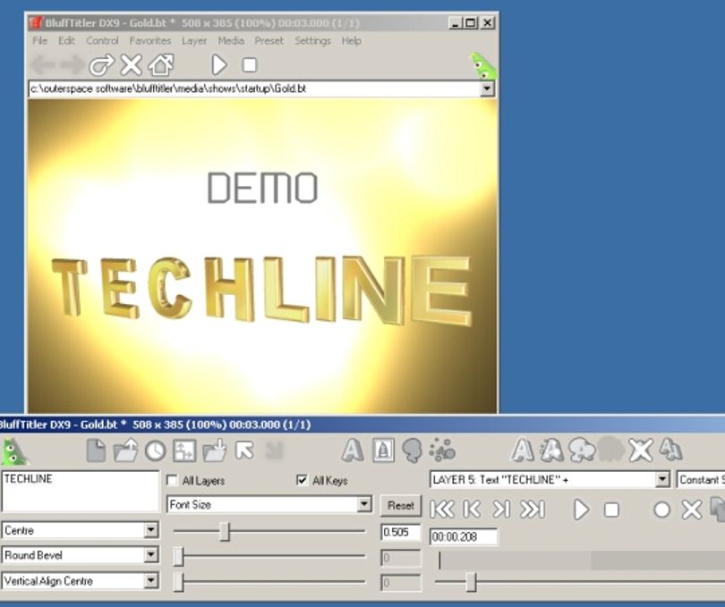Image resolution: width=725 pixels, height=607 pixels.
Task: Open the Preset menu
Action: click(x=269, y=40)
